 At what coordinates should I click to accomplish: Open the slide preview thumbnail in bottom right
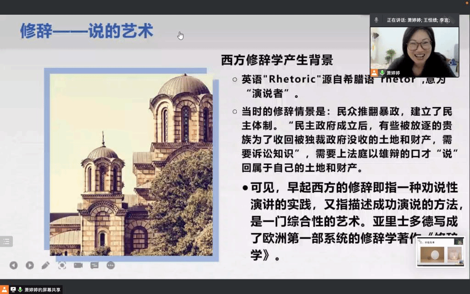(x=440, y=253)
